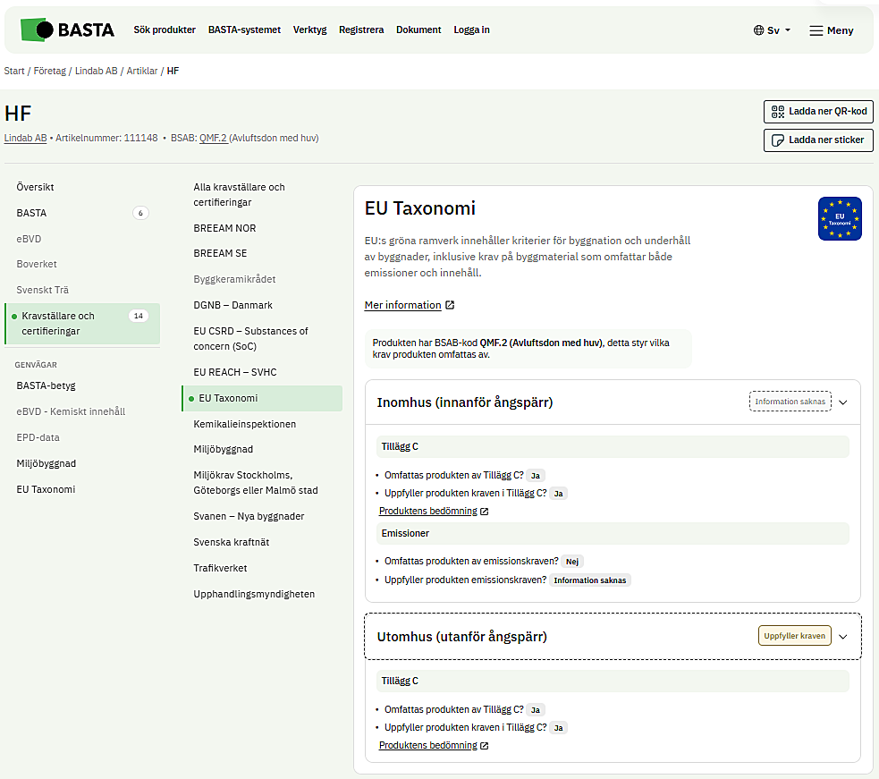Click Ladda ner QR-kod button
This screenshot has width=879, height=779.
[x=818, y=112]
